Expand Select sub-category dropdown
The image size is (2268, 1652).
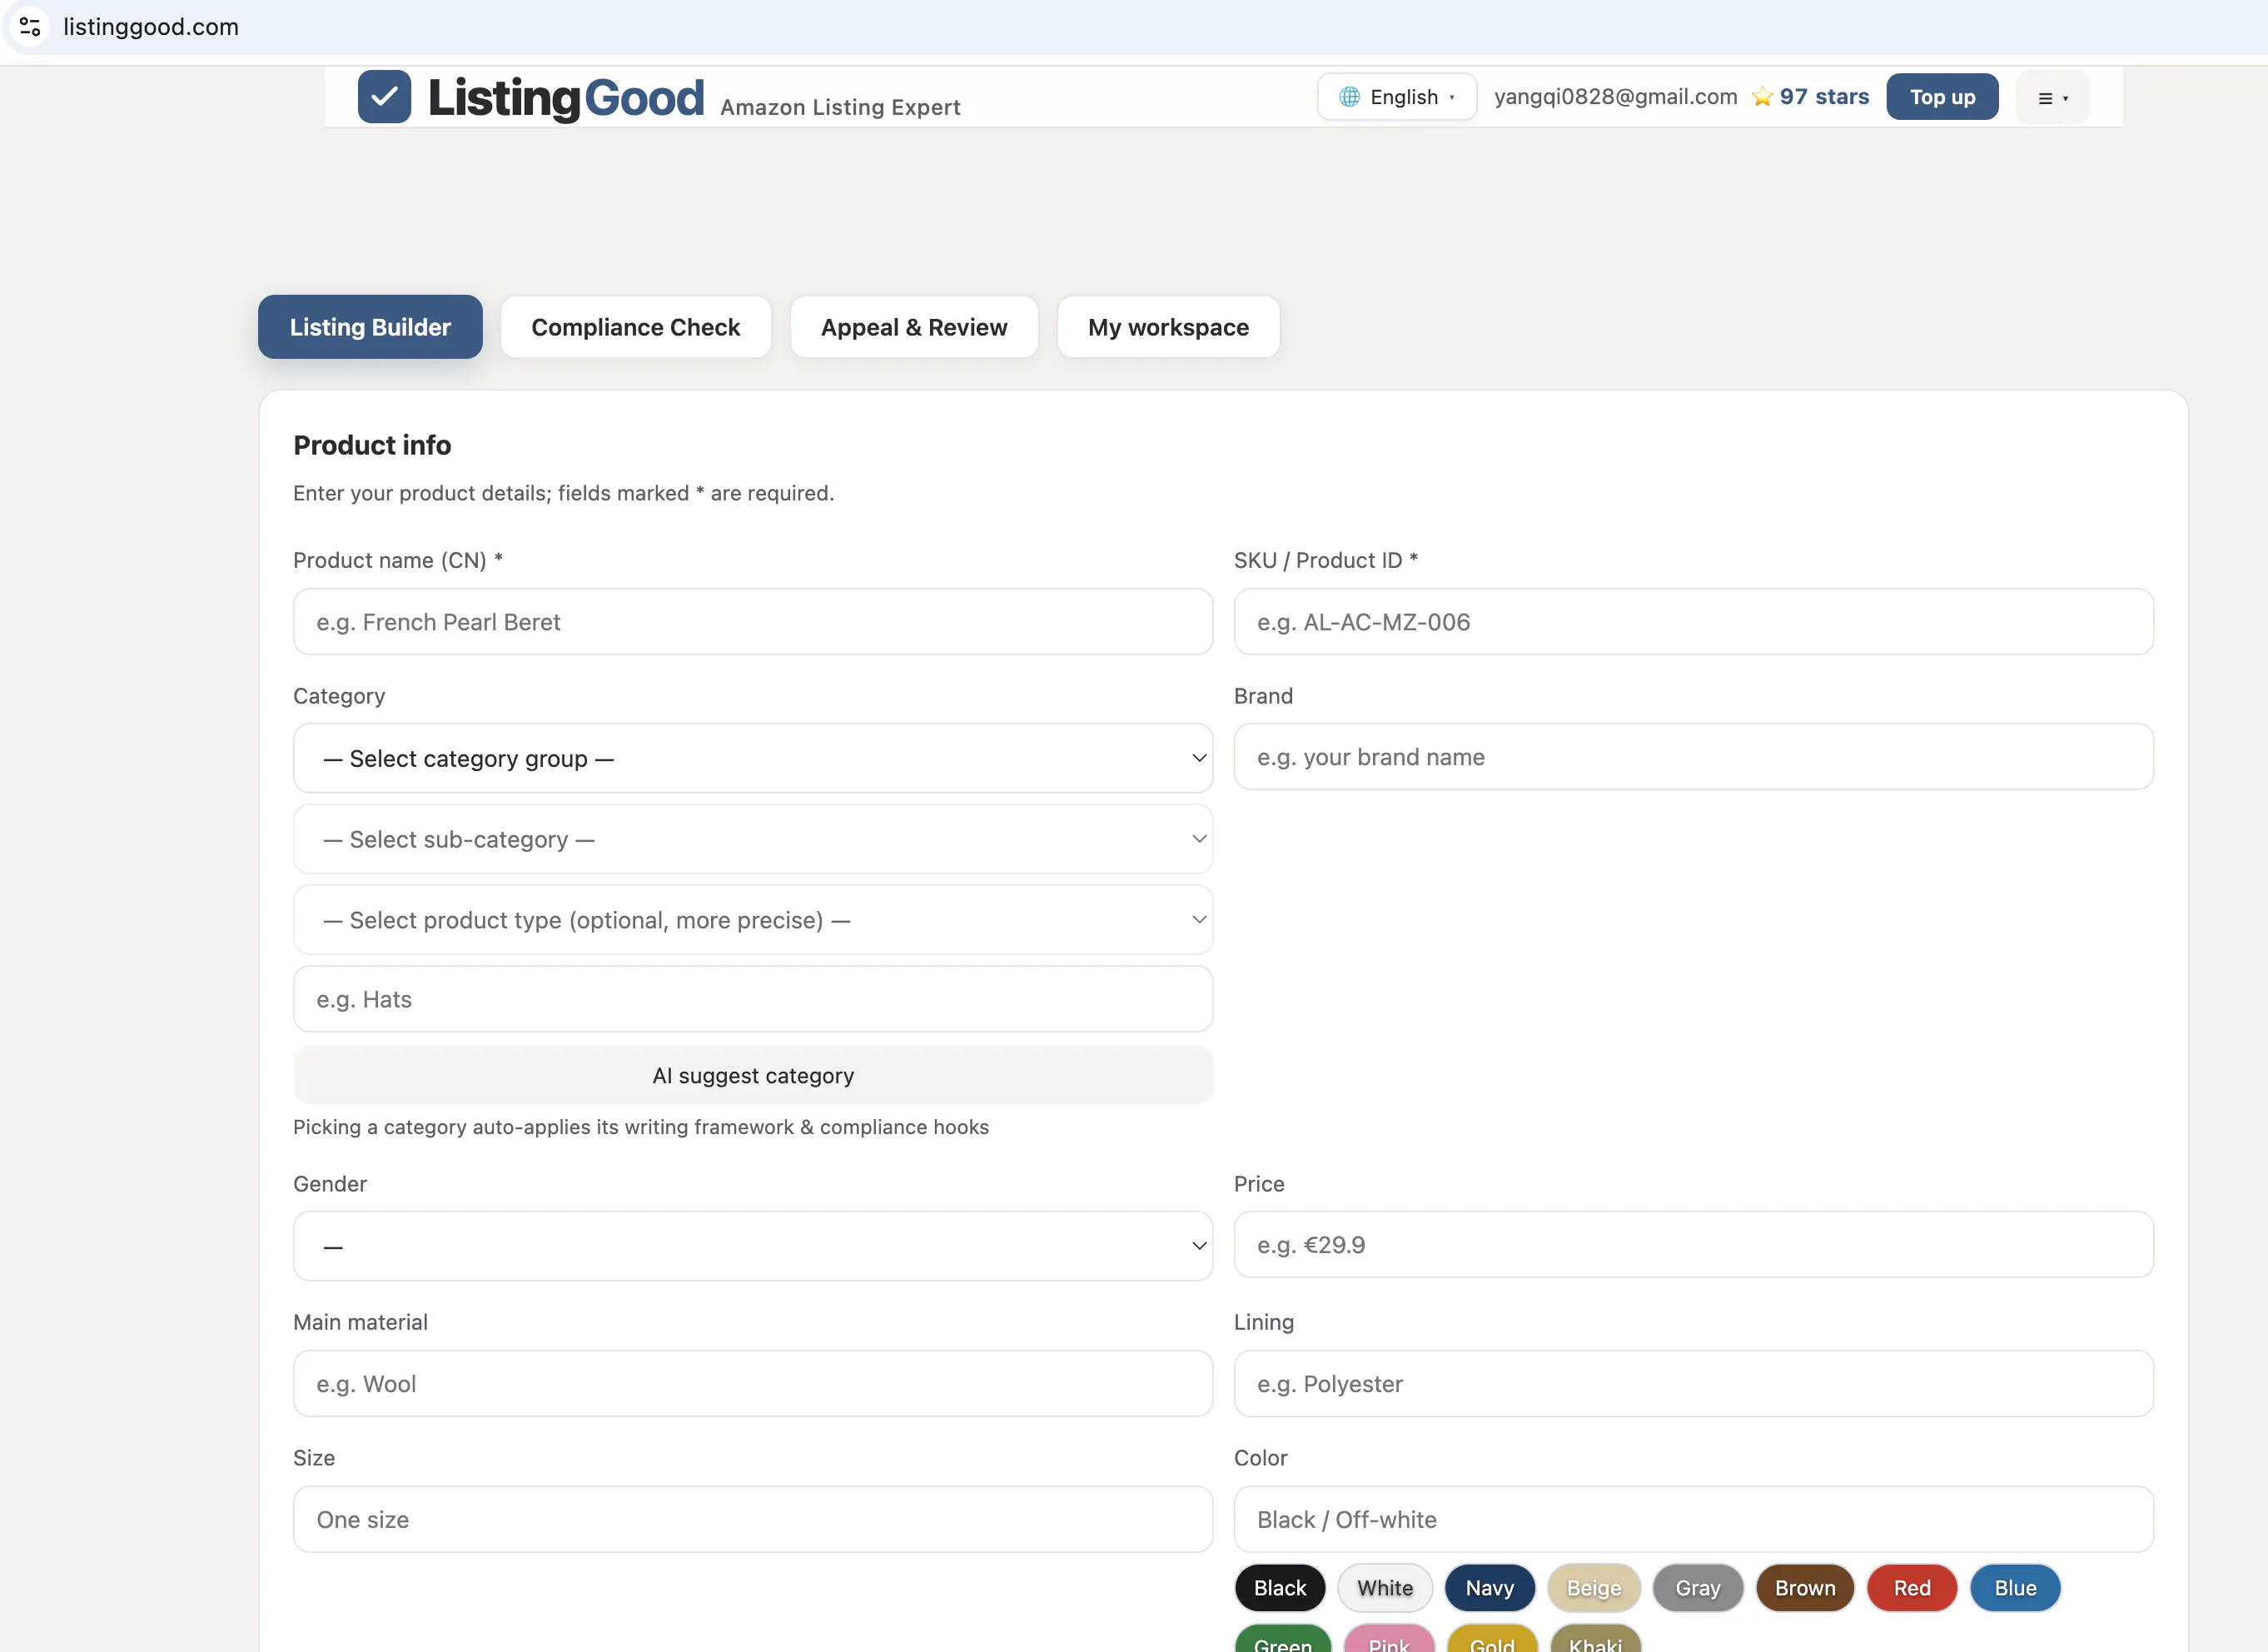[x=753, y=839]
